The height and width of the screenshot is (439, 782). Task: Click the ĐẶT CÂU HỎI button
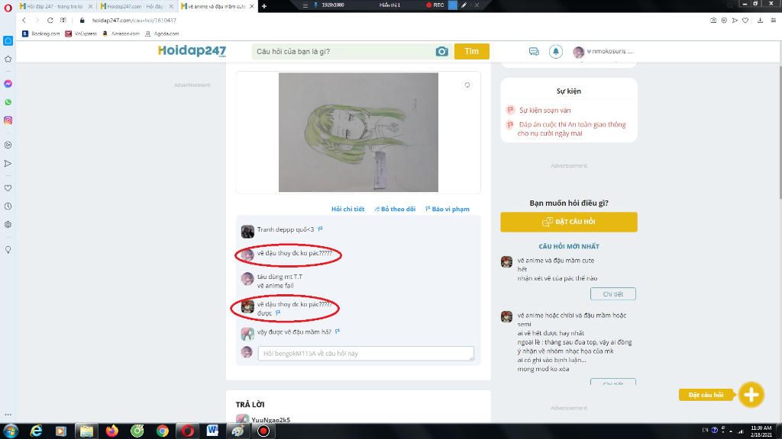tap(568, 222)
